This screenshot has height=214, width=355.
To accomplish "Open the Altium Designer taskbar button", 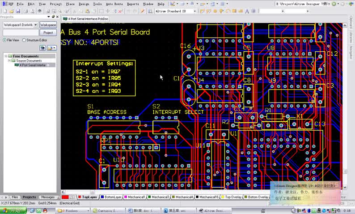I will pos(214,210).
